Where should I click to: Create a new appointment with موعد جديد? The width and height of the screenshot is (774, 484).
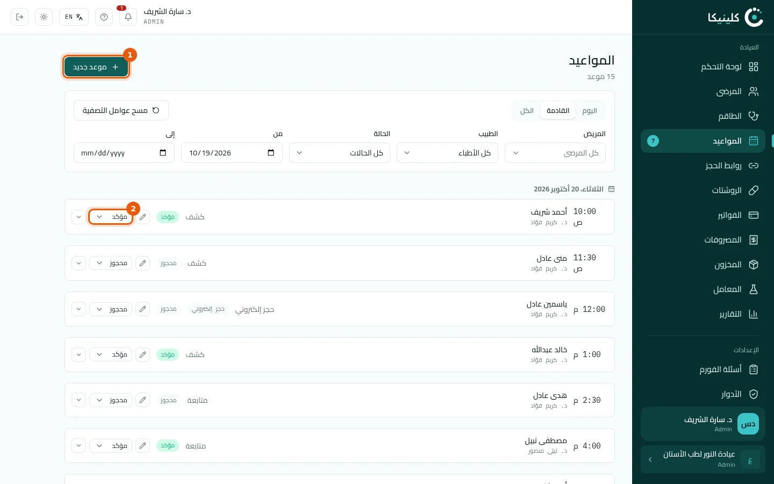coord(96,67)
